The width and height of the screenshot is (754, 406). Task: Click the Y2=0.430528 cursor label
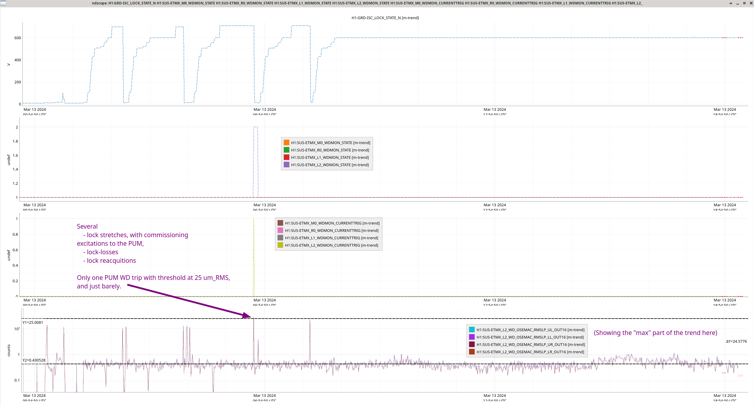(34, 360)
